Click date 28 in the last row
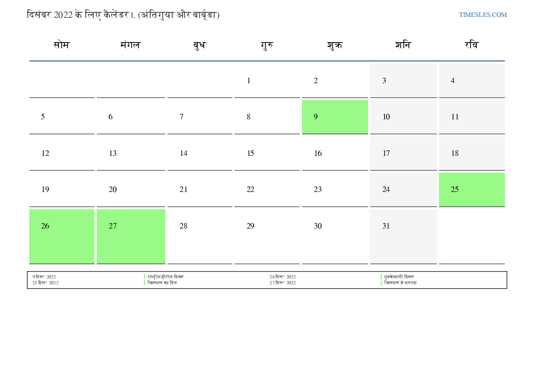Image resolution: width=534 pixels, height=378 pixels. pyautogui.click(x=183, y=226)
